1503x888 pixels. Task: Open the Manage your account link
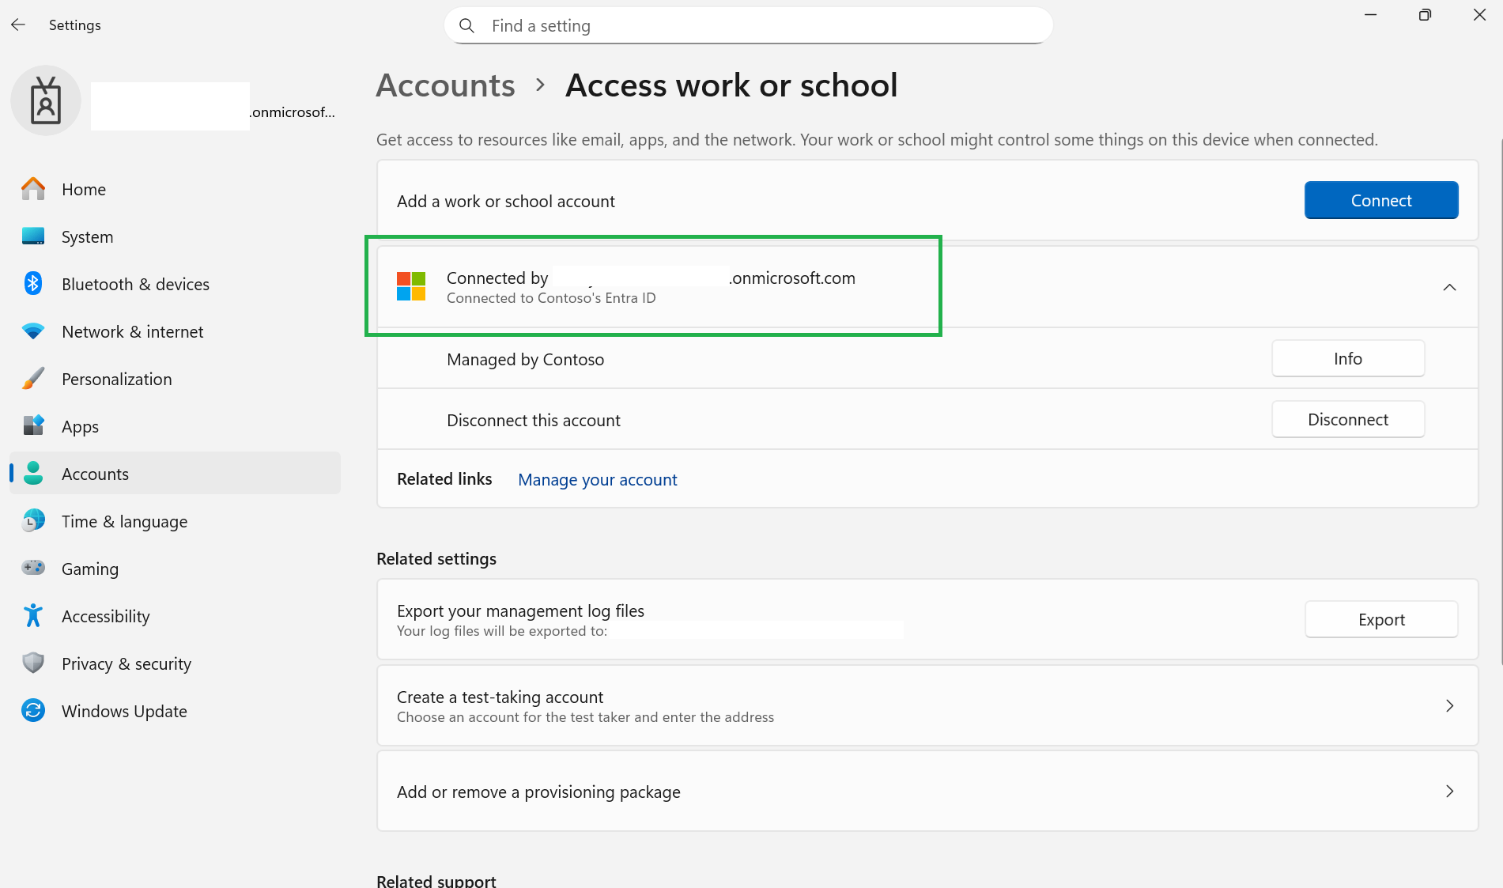tap(598, 480)
